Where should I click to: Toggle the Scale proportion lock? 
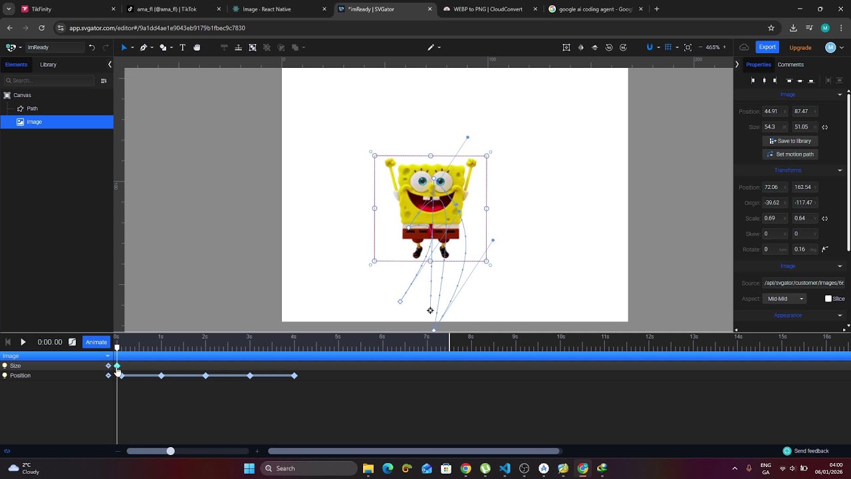coord(824,218)
